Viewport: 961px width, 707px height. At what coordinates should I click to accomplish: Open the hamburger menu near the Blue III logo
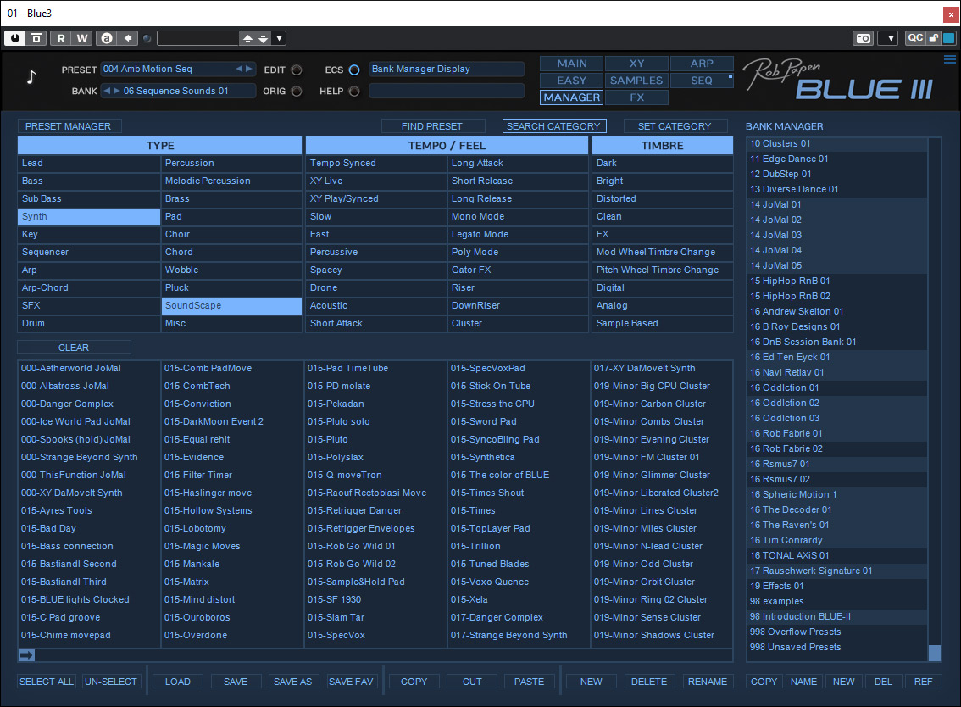pyautogui.click(x=949, y=59)
